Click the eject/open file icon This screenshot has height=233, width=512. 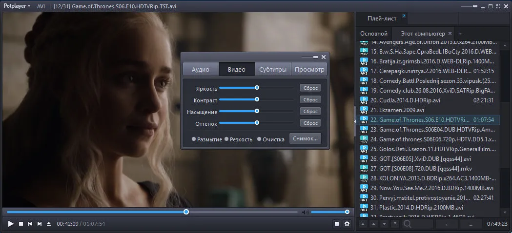pyautogui.click(x=49, y=224)
